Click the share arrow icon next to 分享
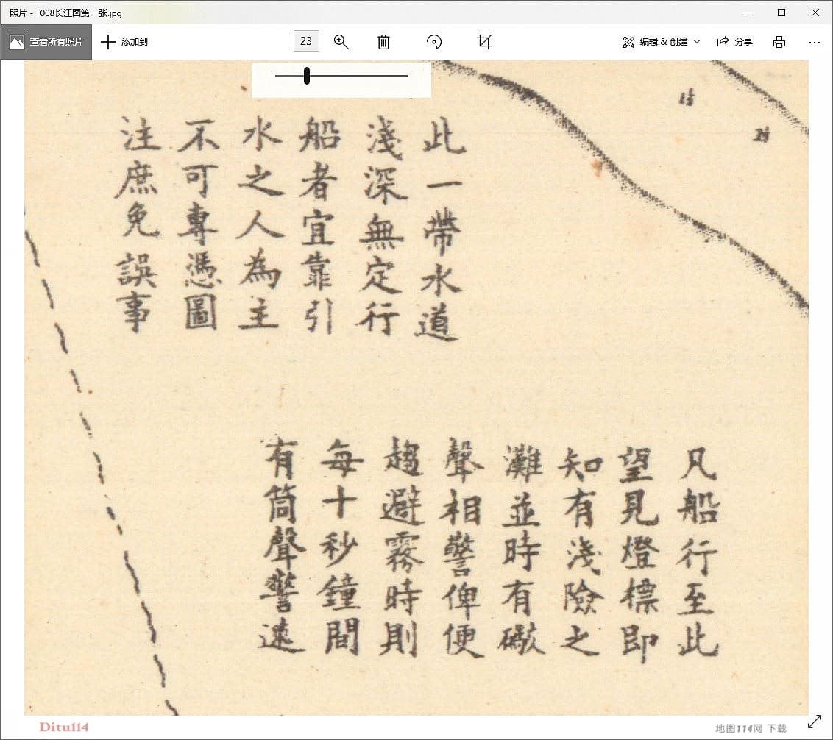Screen dimensions: 833x740 click(x=723, y=42)
